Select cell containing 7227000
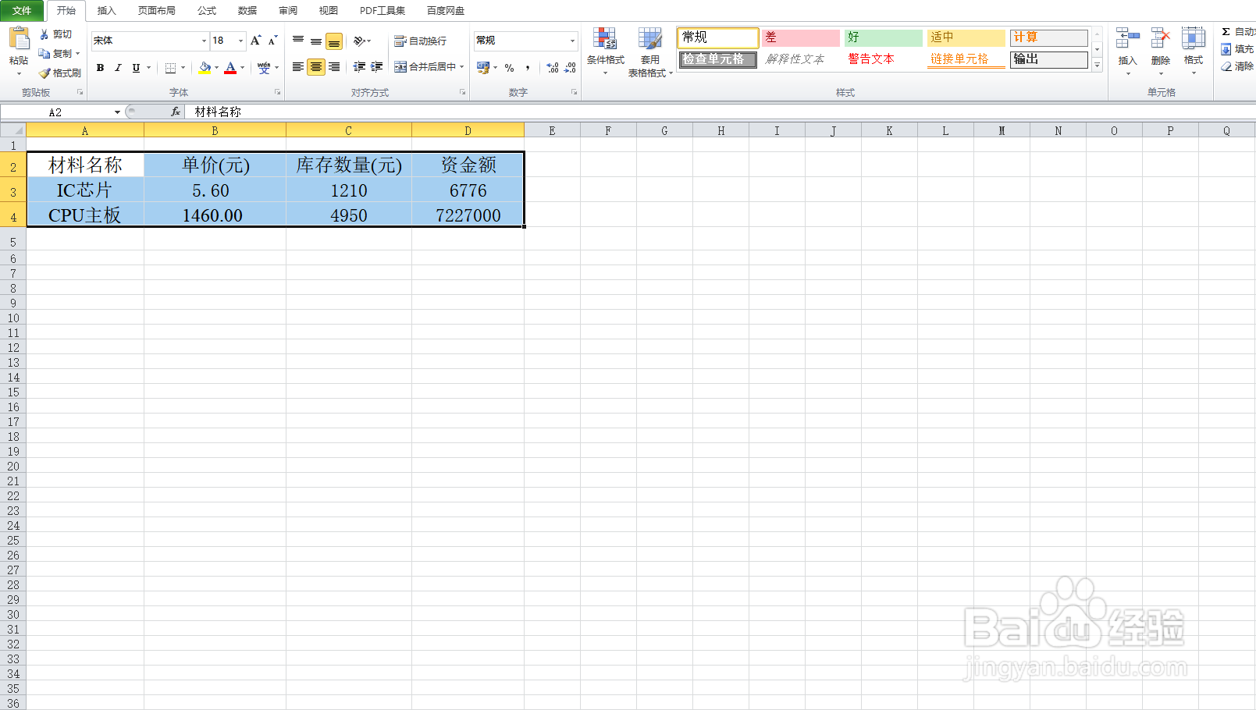 point(468,215)
